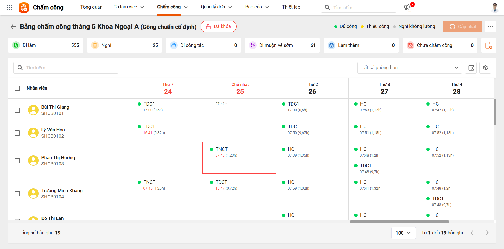Toggle the select-all Nhân viên checkbox
The image size is (504, 249).
17,88
